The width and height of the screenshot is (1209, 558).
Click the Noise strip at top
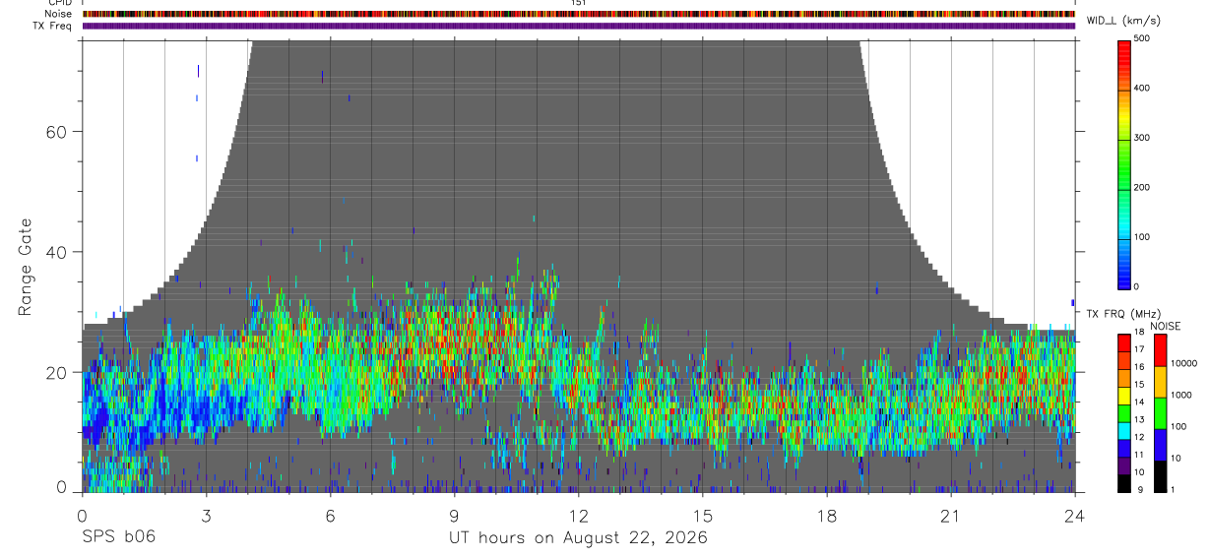pyautogui.click(x=578, y=15)
